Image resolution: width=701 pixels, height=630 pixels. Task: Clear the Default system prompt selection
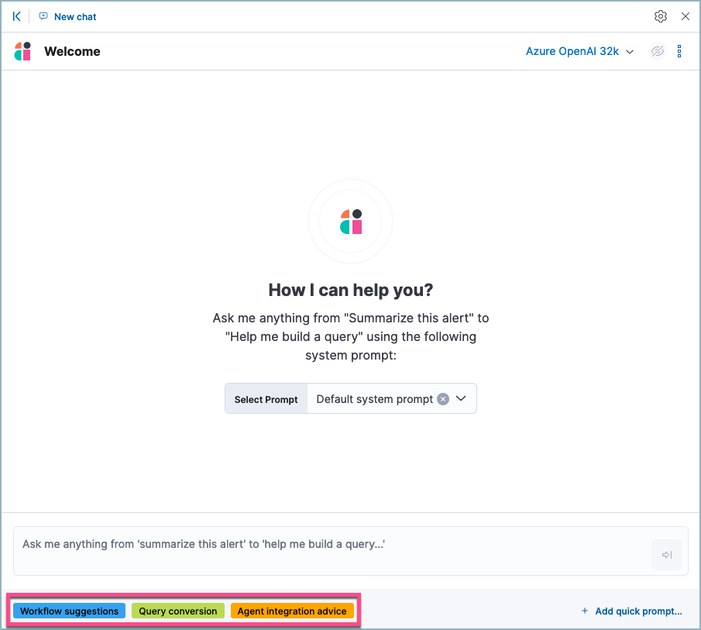click(443, 399)
